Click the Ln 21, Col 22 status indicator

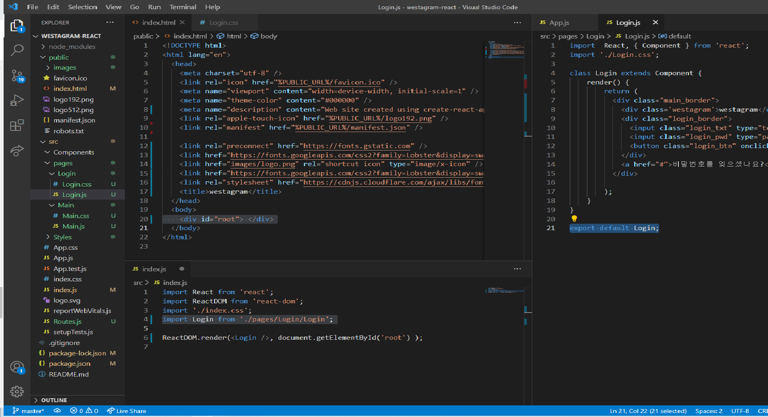point(648,411)
